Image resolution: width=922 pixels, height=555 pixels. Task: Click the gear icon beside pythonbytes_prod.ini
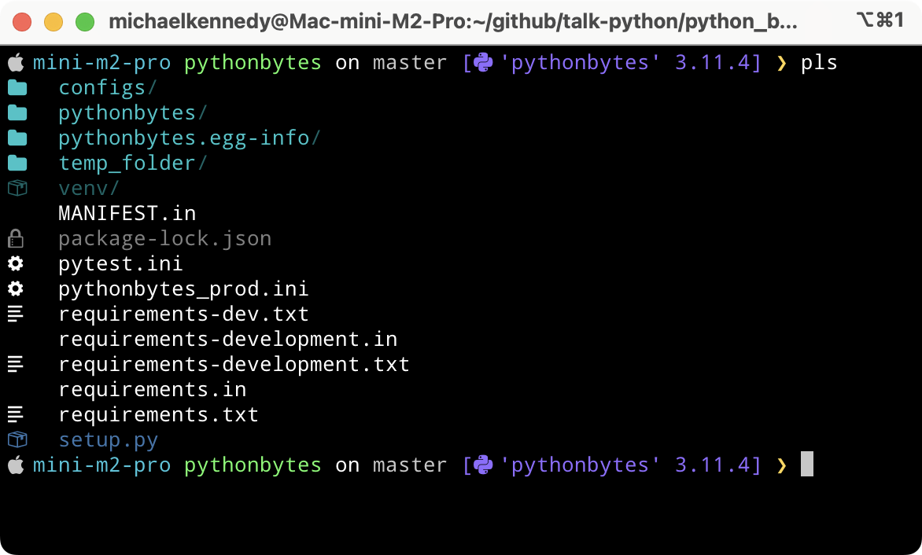16,289
